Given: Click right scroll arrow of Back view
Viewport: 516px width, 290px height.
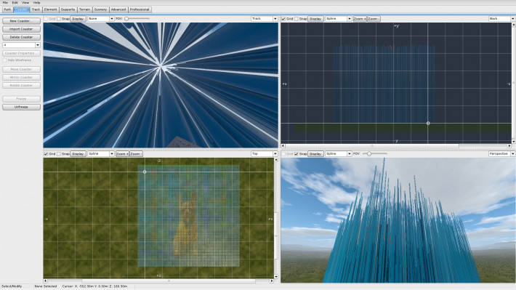Looking at the screenshot, I should point(509,145).
